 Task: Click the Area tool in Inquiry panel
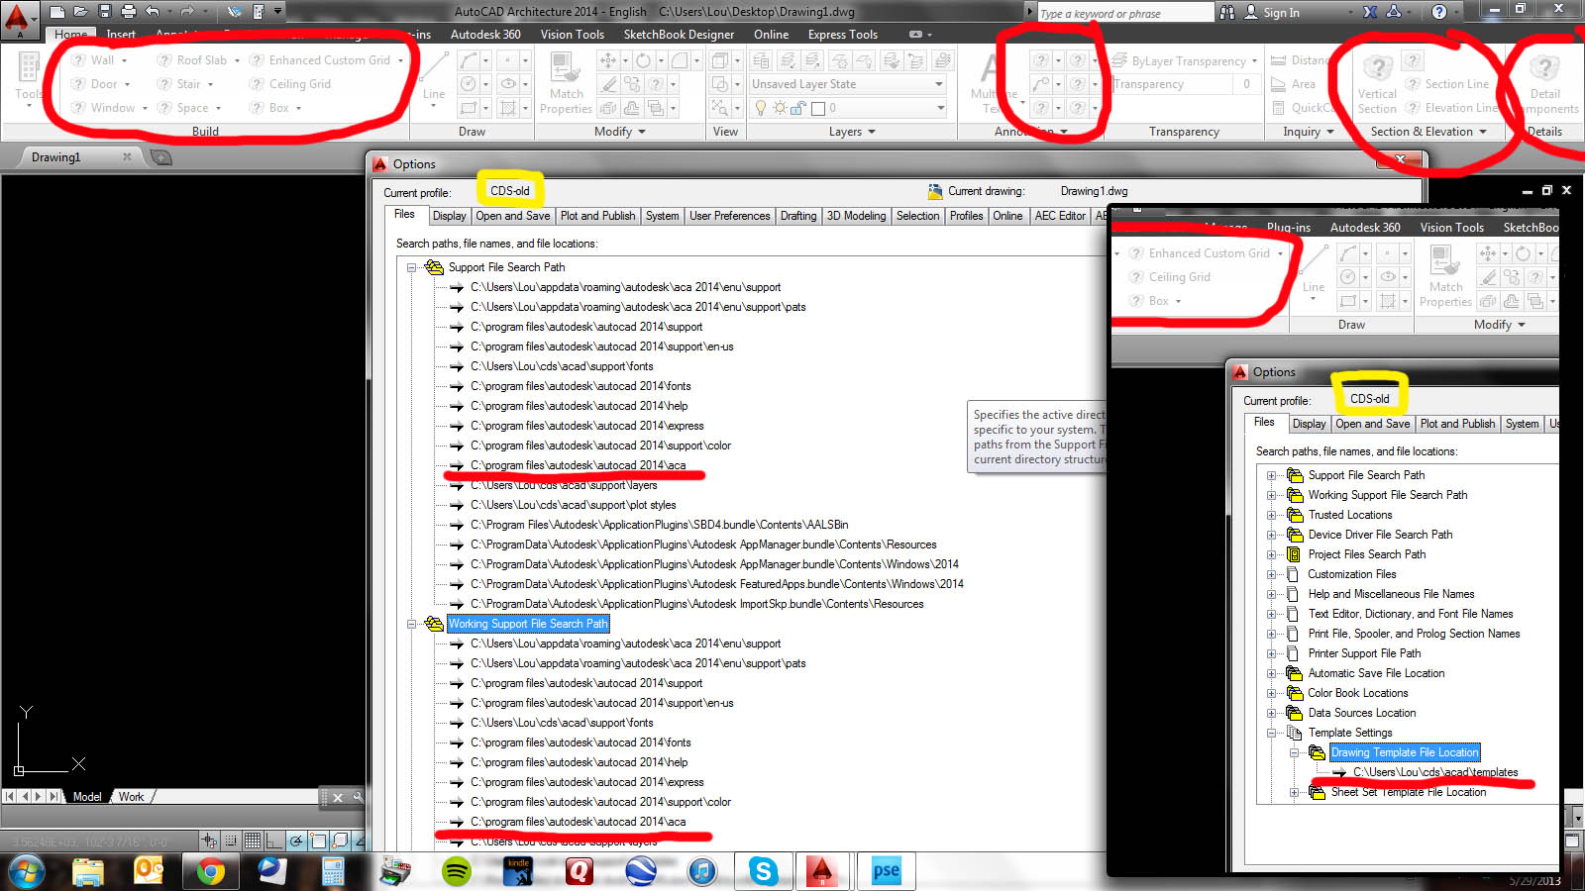(1293, 84)
